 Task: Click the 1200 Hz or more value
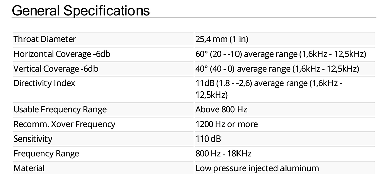(x=226, y=124)
